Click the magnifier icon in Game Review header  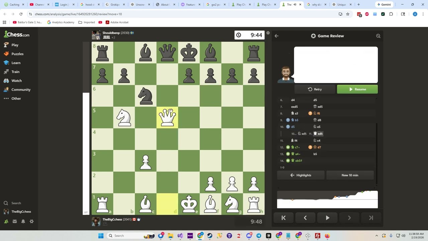point(378,36)
